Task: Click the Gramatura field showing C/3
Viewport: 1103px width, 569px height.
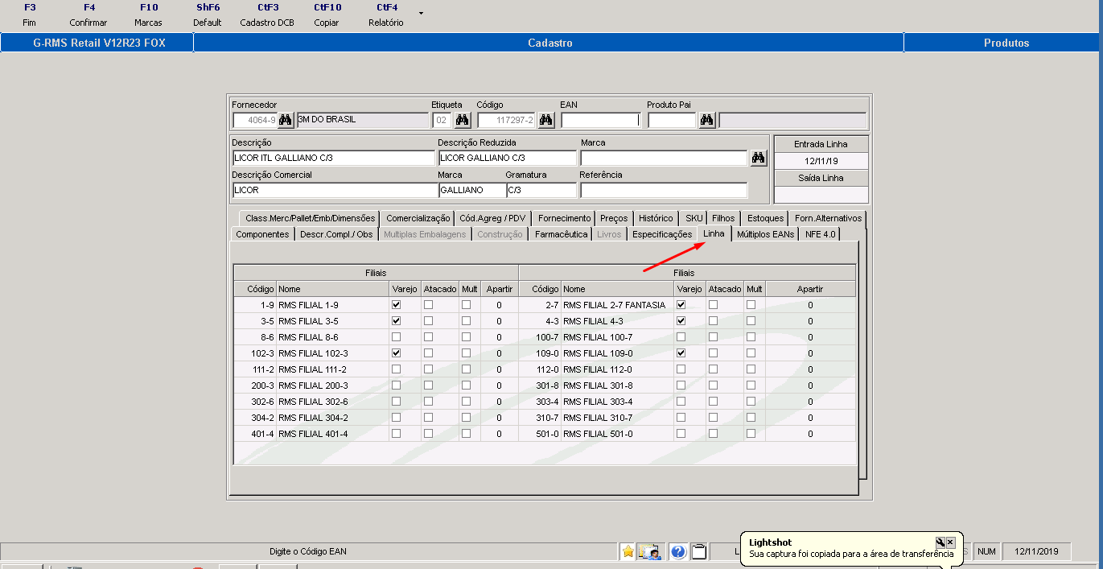Action: point(541,190)
